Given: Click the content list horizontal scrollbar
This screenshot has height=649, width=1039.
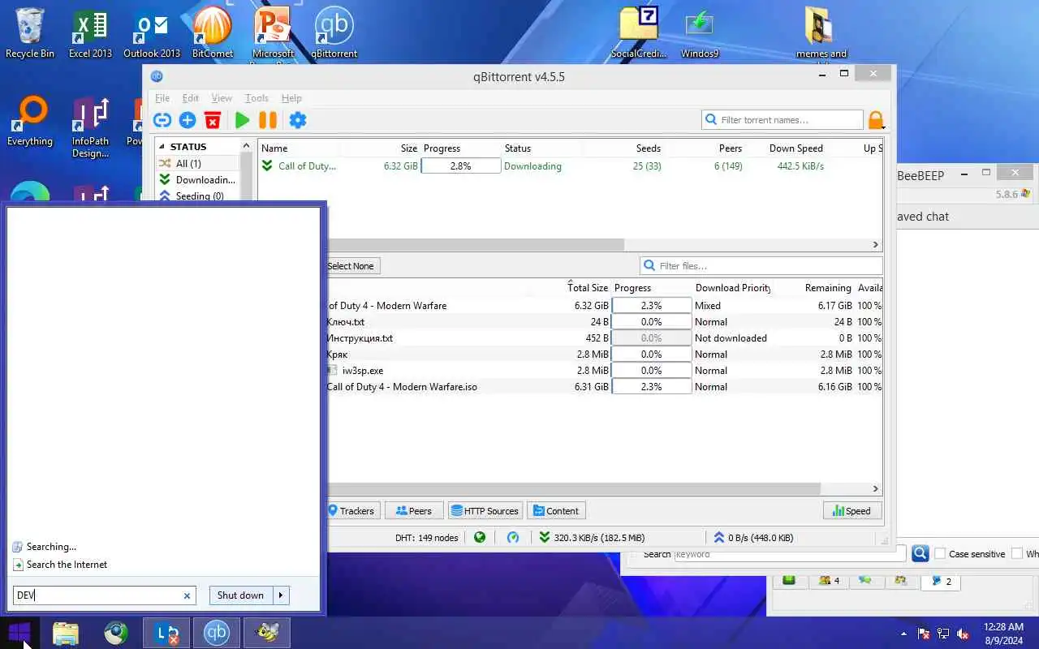Looking at the screenshot, I should (x=573, y=488).
